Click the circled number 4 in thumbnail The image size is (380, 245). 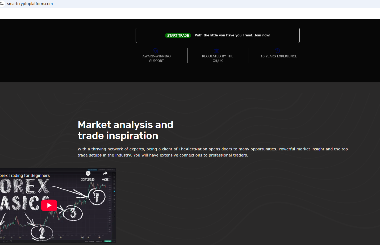97,197
